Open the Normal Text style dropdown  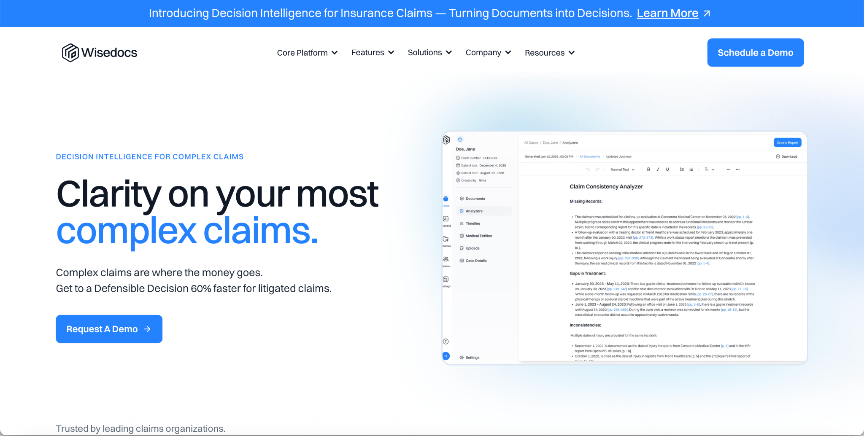(622, 170)
